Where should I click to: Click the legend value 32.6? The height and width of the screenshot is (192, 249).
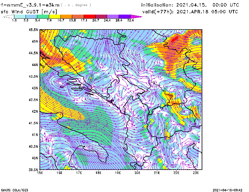coord(130,20)
